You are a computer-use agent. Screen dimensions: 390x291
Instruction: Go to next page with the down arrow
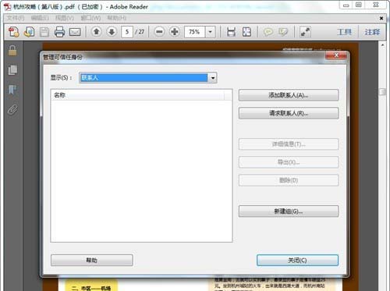pyautogui.click(x=112, y=32)
